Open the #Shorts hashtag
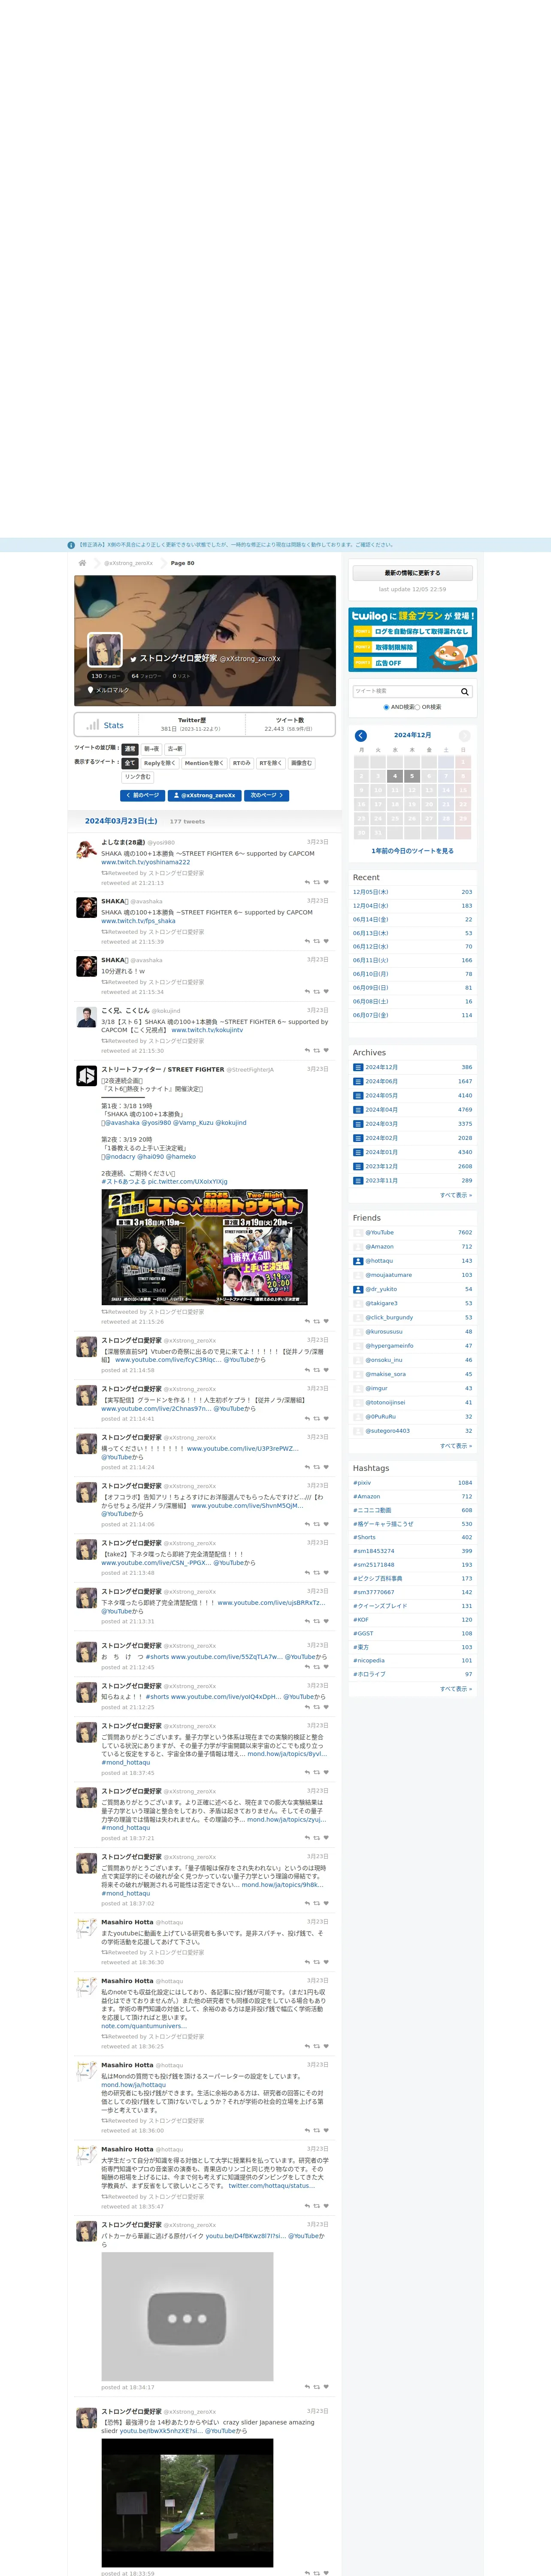 click(364, 1537)
